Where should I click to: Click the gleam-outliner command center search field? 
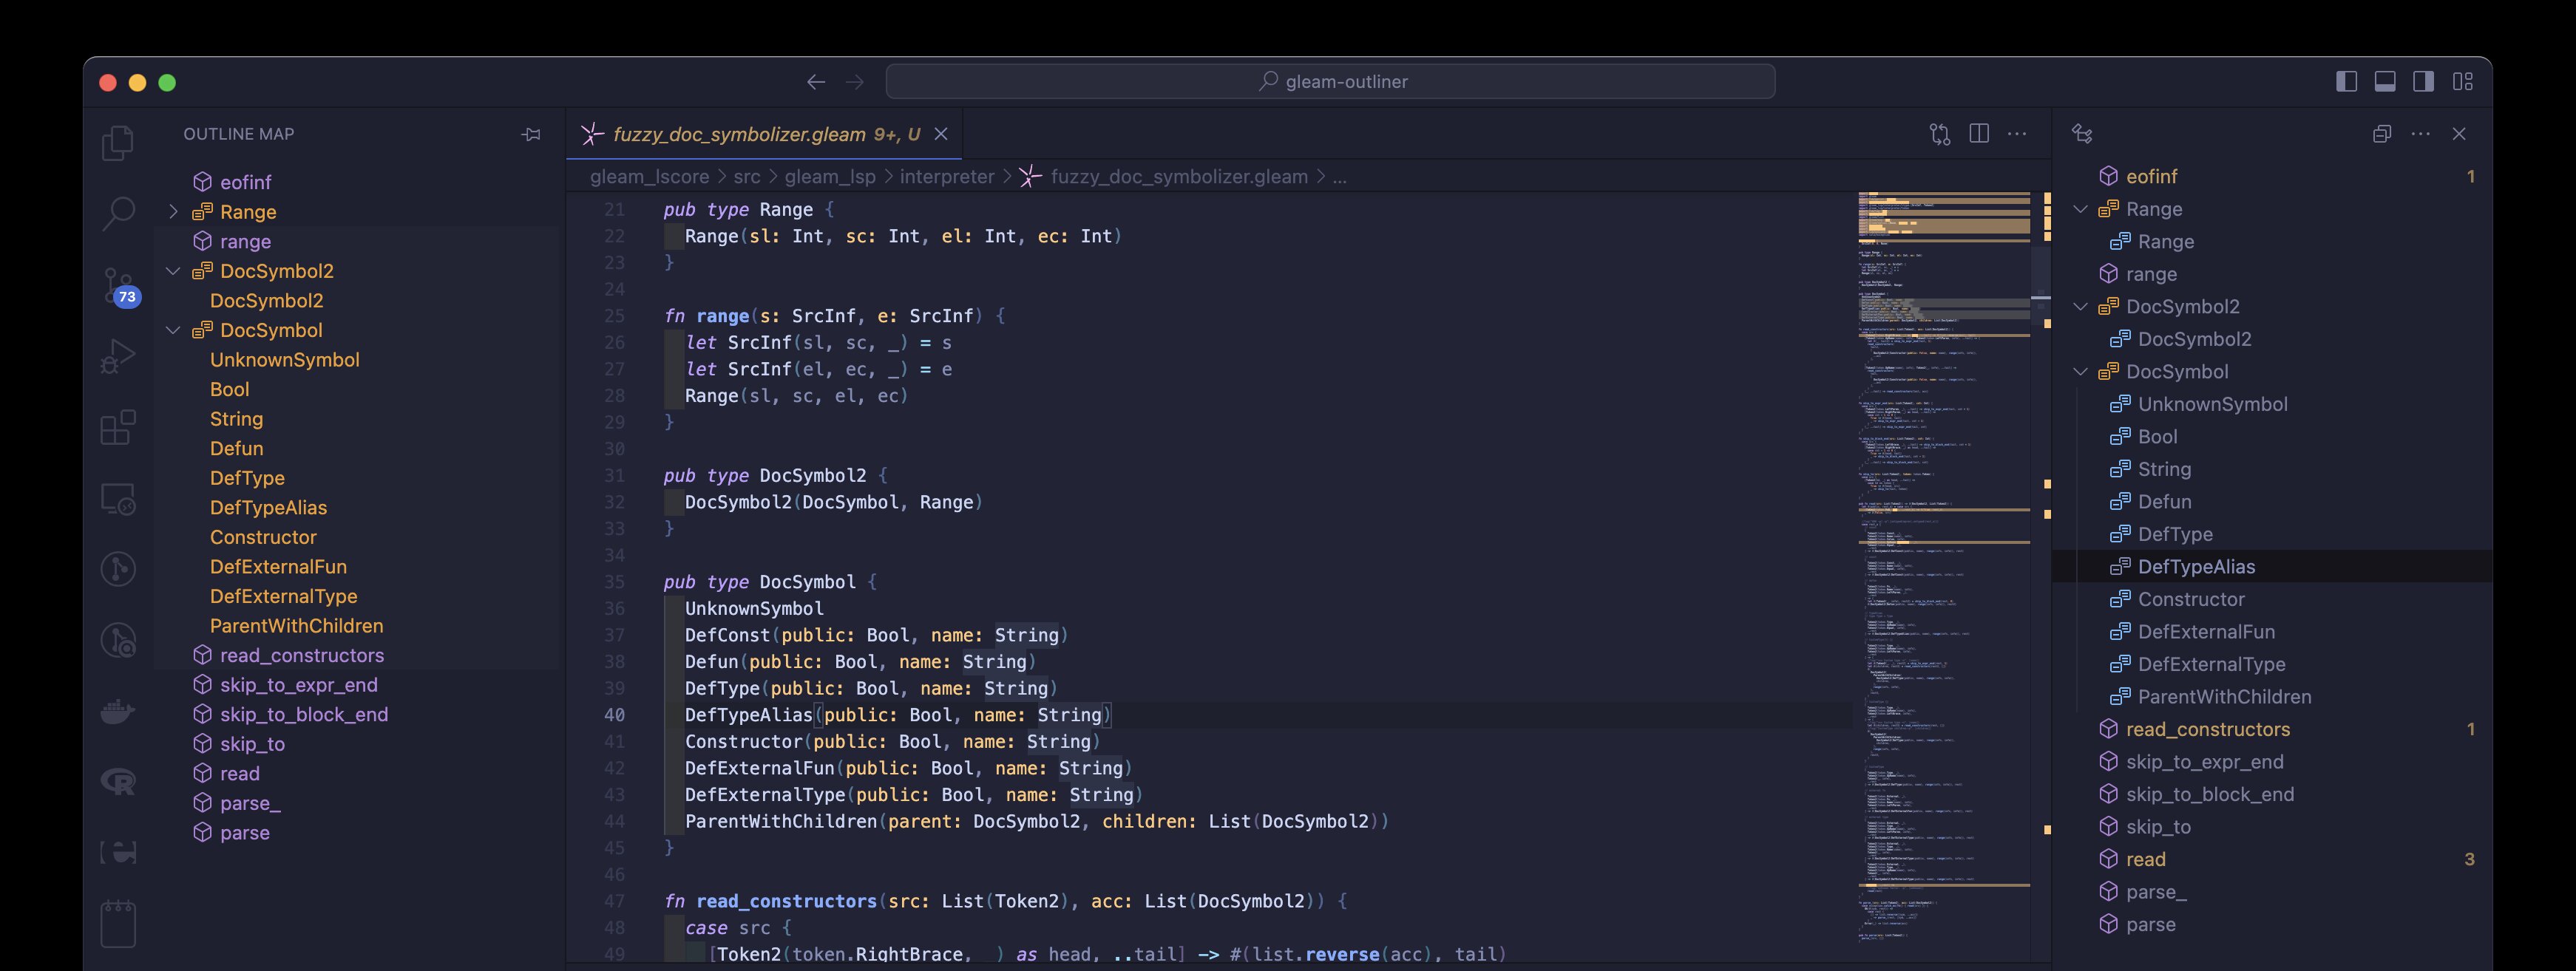1330,82
